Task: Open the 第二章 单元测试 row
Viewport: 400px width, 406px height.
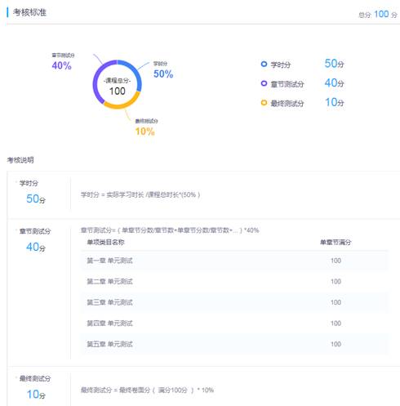Action: point(234,282)
